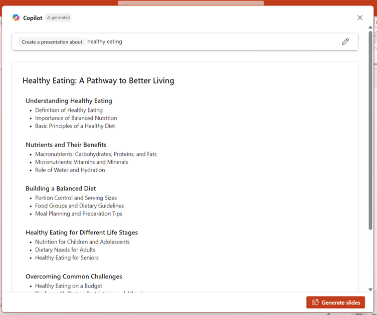The width and height of the screenshot is (377, 315).
Task: Click 'Micronutrients: Vitamins and Minerals' bullet
Action: click(82, 162)
